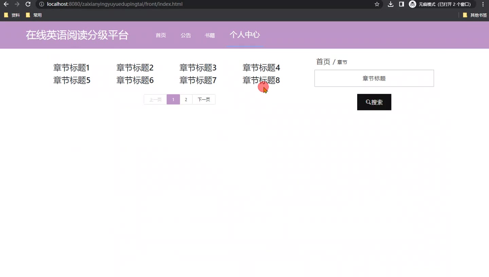
Task: Click the 章节 breadcrumb text
Action: click(x=342, y=62)
